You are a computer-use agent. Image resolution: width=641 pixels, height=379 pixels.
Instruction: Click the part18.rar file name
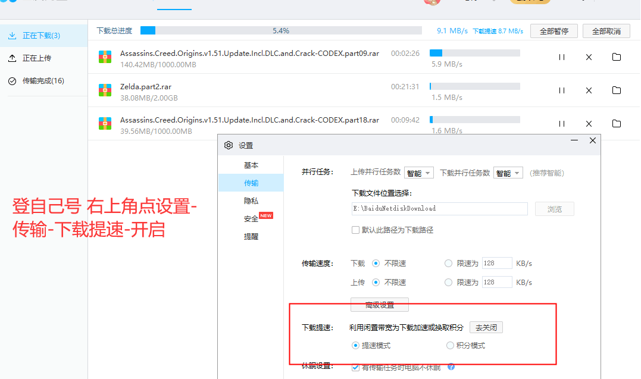click(249, 120)
